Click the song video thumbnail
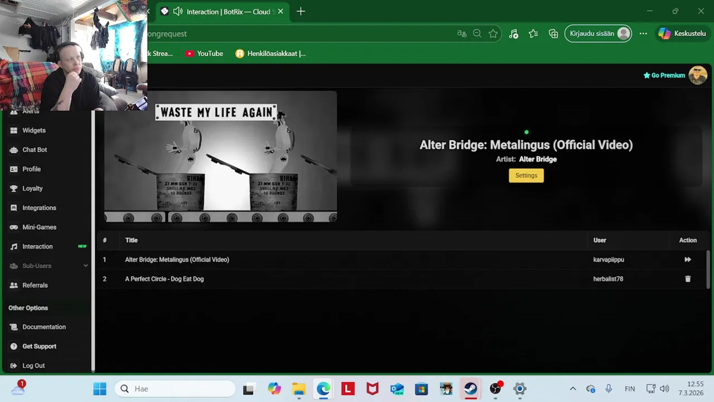The height and width of the screenshot is (402, 714). coord(220,156)
